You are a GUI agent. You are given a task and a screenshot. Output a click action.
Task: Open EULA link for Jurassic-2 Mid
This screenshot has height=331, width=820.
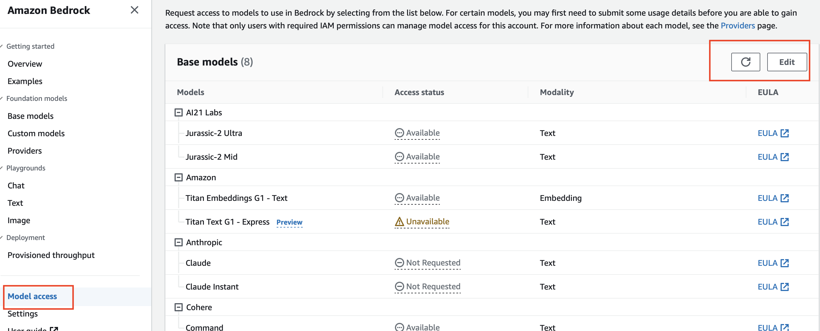tap(773, 157)
